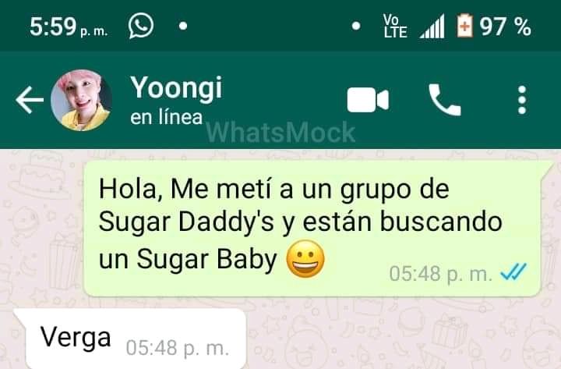Tap the WhatsApp notification icon in status bar
Screen dimensions: 561x369
pos(141,26)
